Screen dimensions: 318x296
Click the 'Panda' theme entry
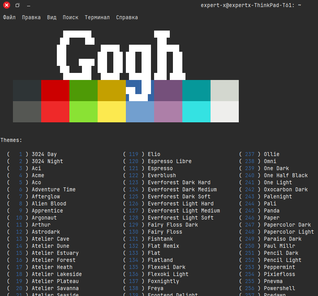coord(272,211)
